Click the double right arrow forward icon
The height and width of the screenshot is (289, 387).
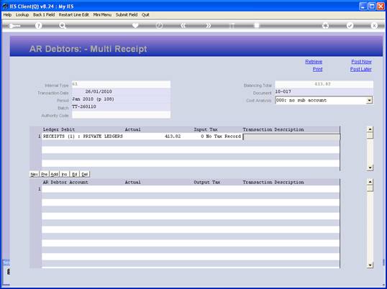209,25
